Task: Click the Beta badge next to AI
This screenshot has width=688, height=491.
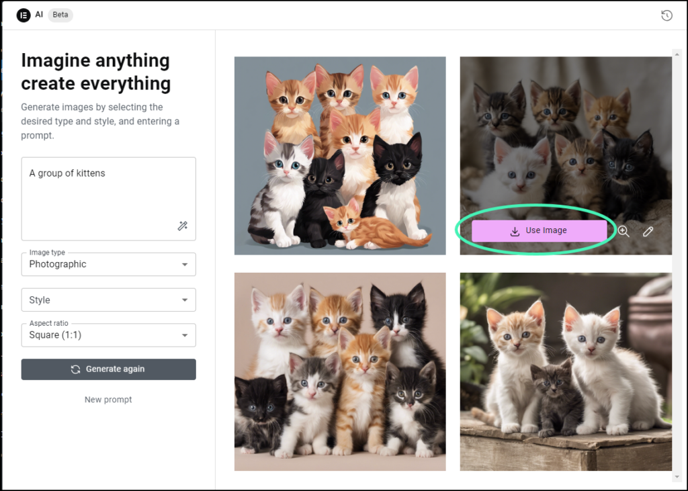Action: point(60,15)
